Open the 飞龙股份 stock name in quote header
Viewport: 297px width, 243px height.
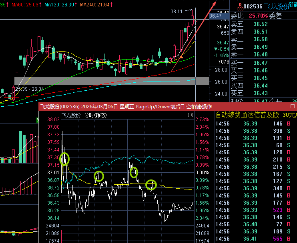pyautogui.click(x=276, y=7)
